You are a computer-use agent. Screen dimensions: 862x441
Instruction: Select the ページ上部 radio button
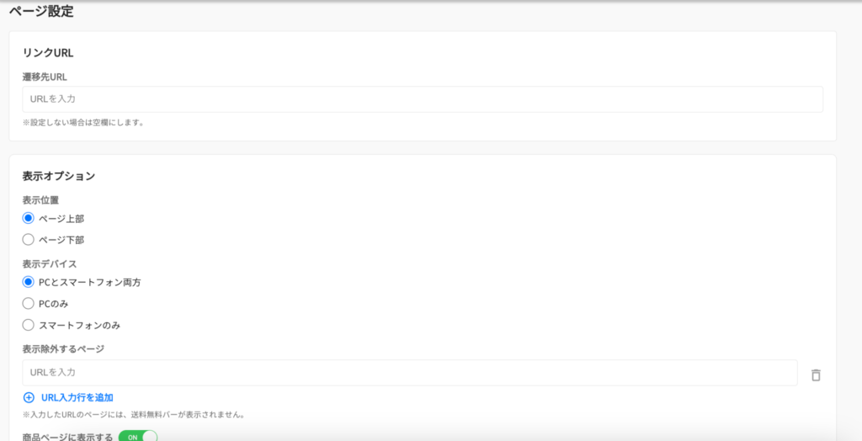tap(29, 218)
